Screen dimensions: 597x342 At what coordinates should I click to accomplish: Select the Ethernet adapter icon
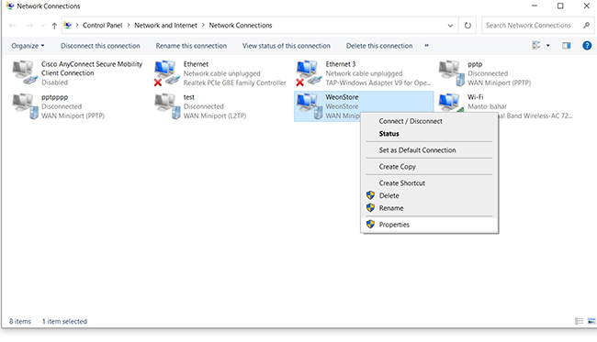click(166, 72)
